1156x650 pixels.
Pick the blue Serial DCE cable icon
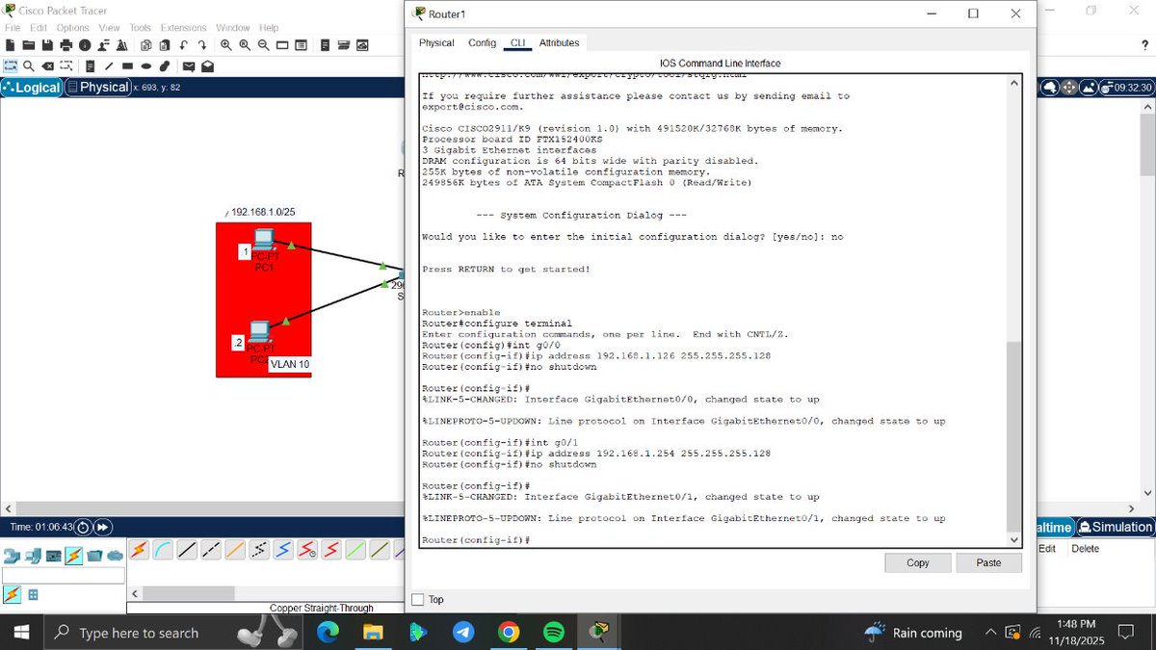[283, 550]
